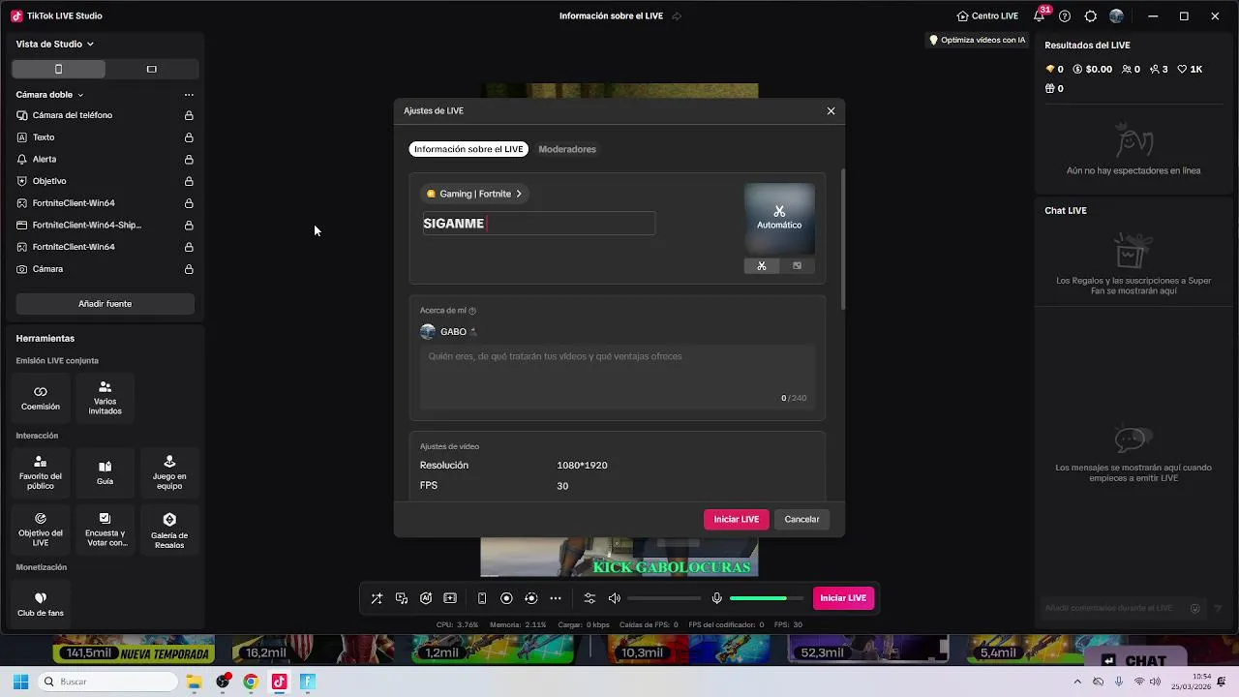Screen dimensions: 1239x697
Task: Open the 'Favorito del público' tool
Action: (x=41, y=472)
